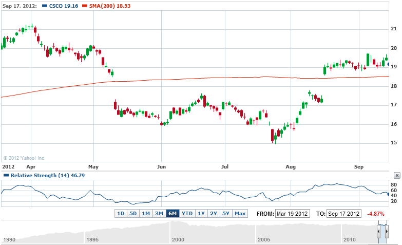Click the FROM: label

(x=265, y=214)
